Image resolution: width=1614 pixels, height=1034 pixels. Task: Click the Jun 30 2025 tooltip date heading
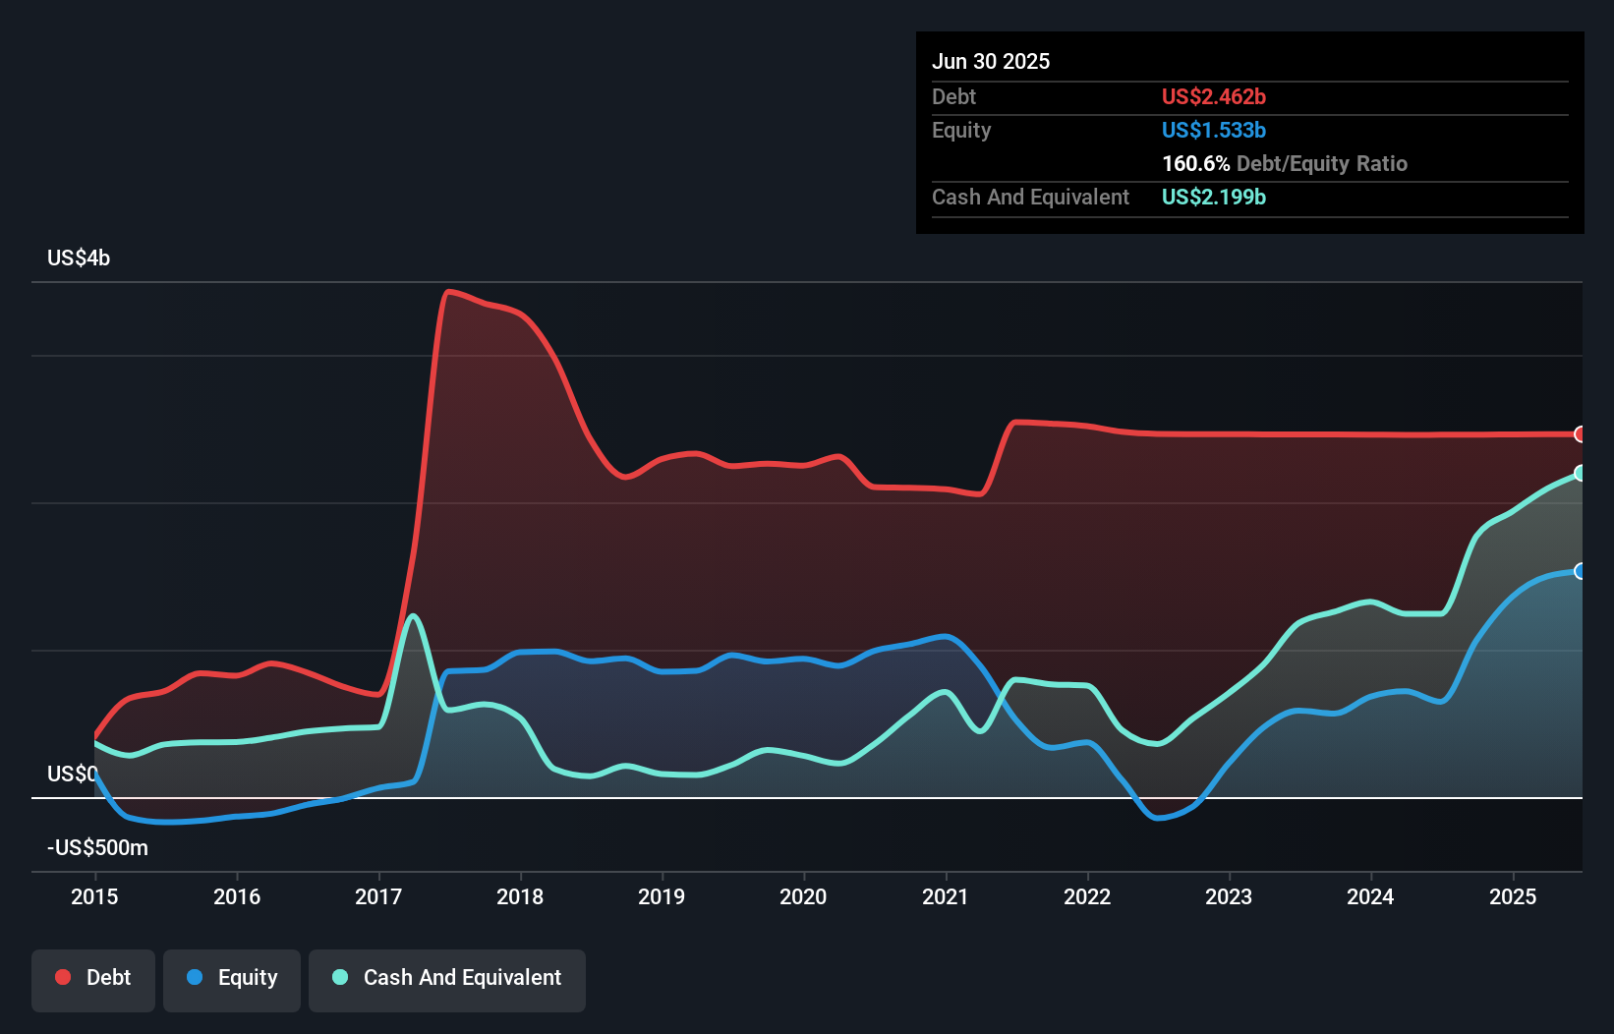tap(991, 62)
